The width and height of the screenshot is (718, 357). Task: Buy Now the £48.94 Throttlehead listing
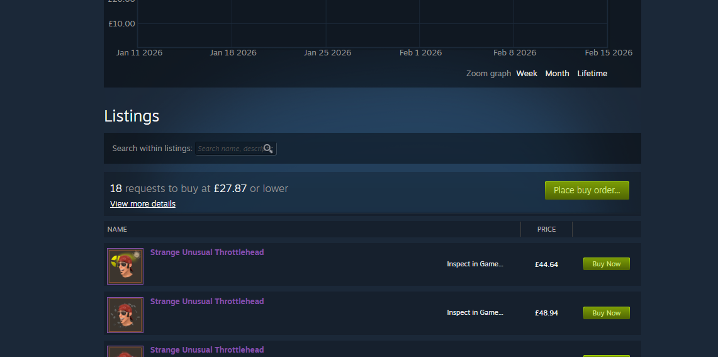pos(606,313)
